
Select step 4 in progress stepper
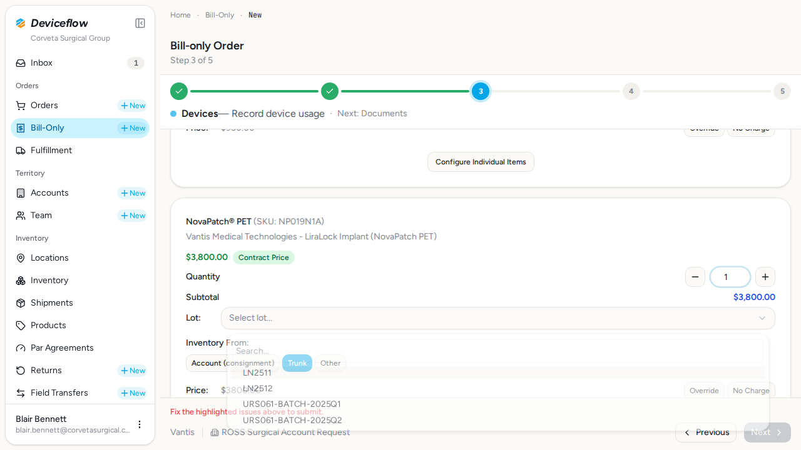[x=631, y=91]
